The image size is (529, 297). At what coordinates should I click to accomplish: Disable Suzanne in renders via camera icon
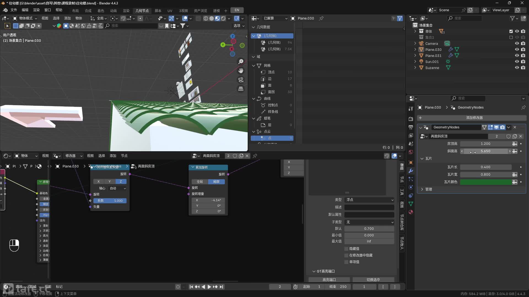[x=523, y=68]
